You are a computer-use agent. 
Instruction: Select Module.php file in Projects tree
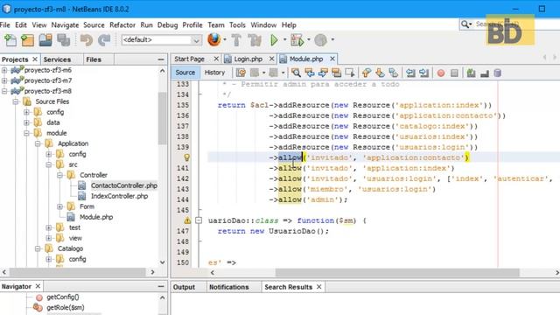[x=96, y=217]
